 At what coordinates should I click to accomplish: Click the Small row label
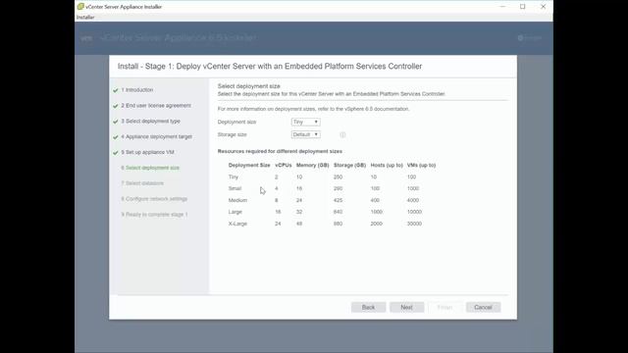235,188
